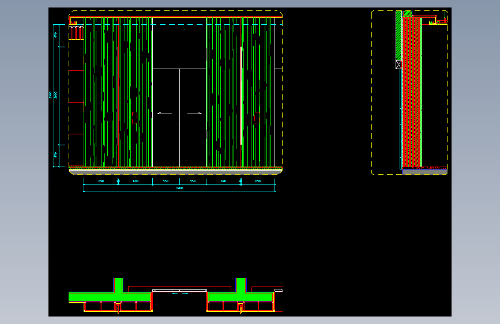
Task: Click the top "450" vertical dimension
Action: [55, 35]
